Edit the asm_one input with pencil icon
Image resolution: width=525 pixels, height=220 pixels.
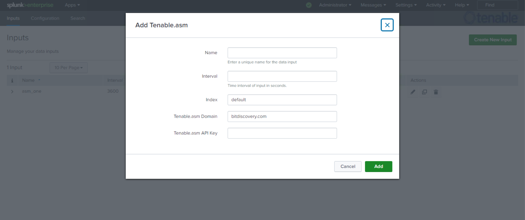coord(413,92)
